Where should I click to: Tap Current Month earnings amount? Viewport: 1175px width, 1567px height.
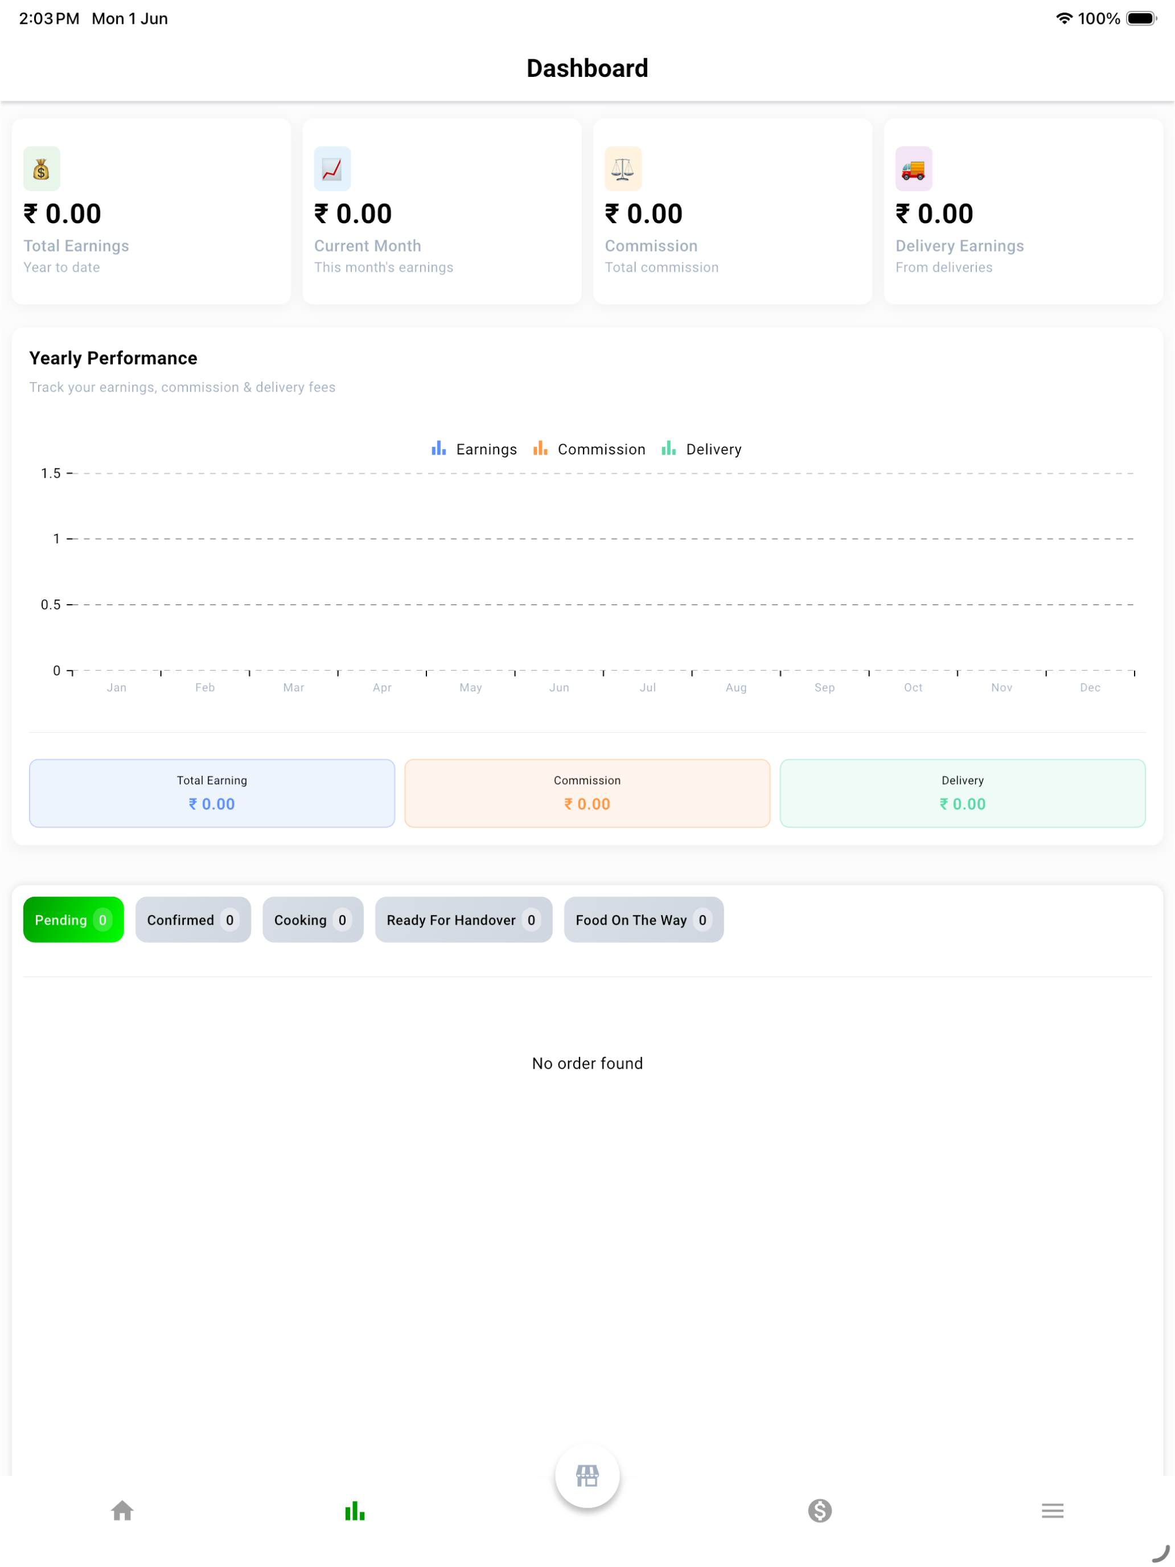(x=353, y=214)
